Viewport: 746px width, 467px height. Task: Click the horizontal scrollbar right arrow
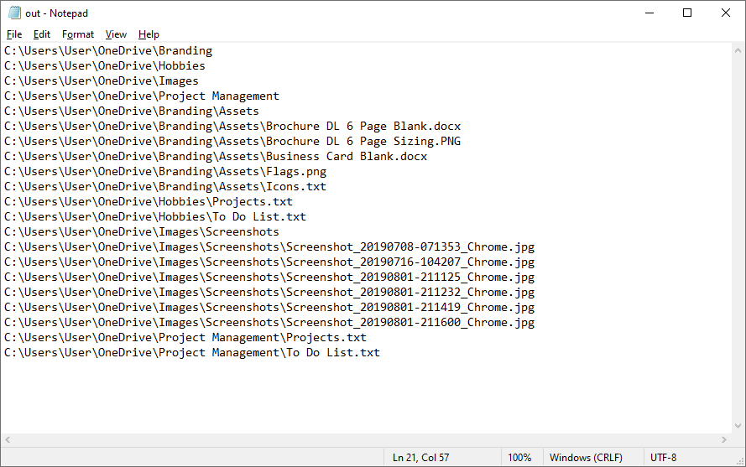(x=723, y=440)
